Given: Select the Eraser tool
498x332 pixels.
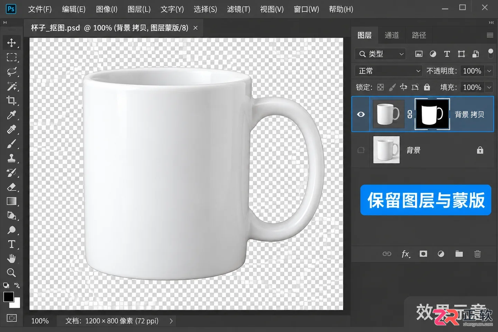Looking at the screenshot, I should 11,187.
